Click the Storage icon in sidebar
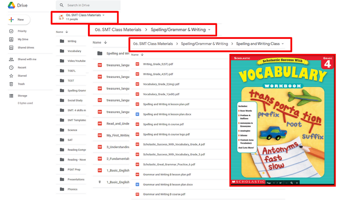Image resolution: width=340 pixels, height=202 pixels. tap(11, 96)
